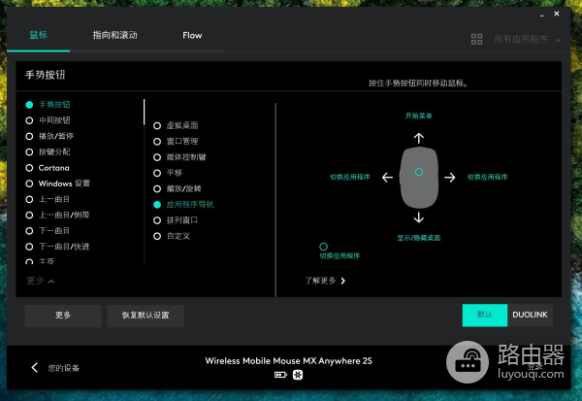Open the 所有应用程序 dropdown
Viewport: 582px width, 401px height.
click(527, 39)
